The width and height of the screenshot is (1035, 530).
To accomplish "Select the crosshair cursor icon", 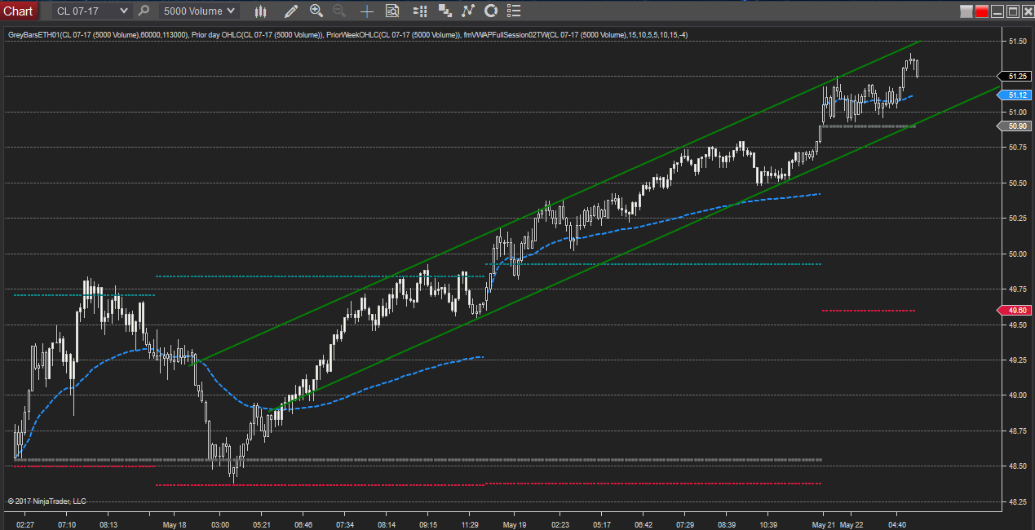I will pos(367,11).
